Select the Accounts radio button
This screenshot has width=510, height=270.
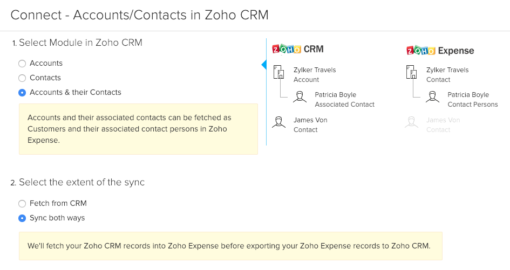22,64
